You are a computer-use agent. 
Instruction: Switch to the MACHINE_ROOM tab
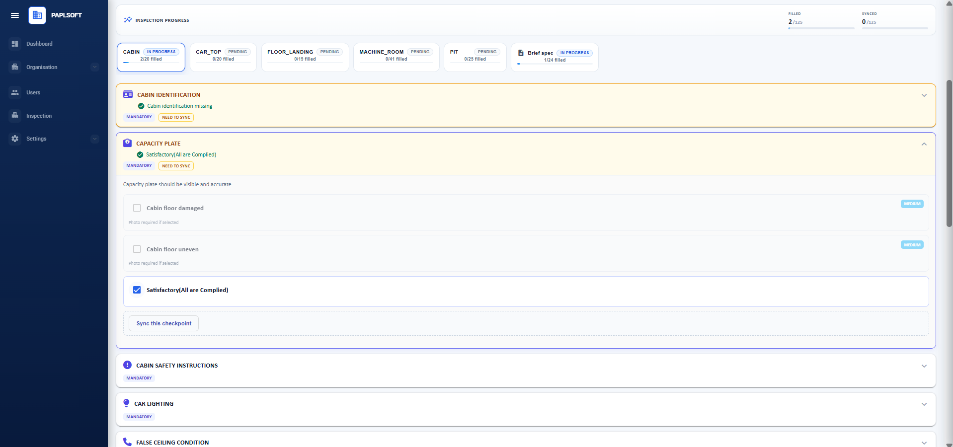tap(396, 57)
